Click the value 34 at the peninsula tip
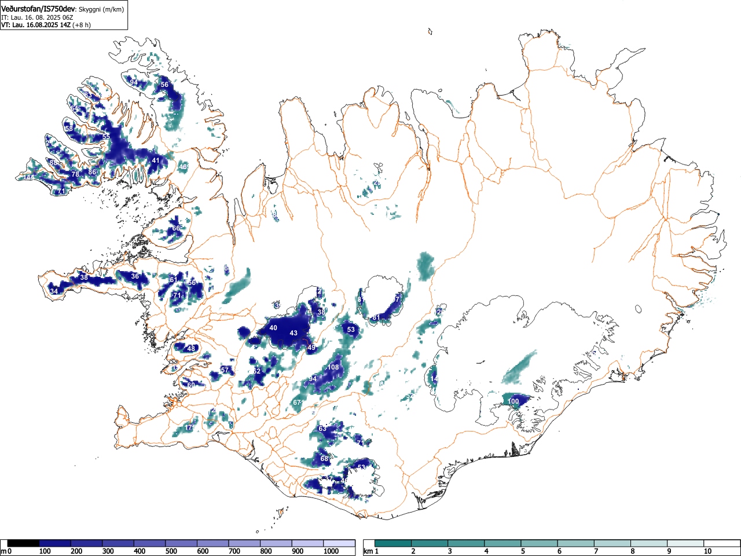741x556 pixels. [54, 291]
